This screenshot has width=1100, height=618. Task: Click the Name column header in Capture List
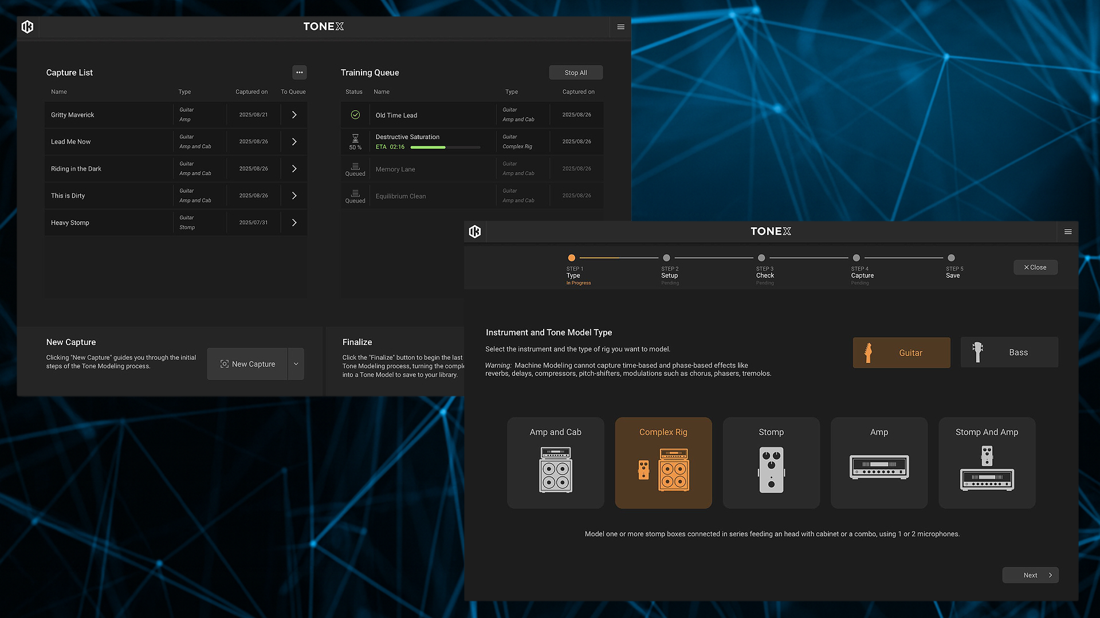(59, 92)
